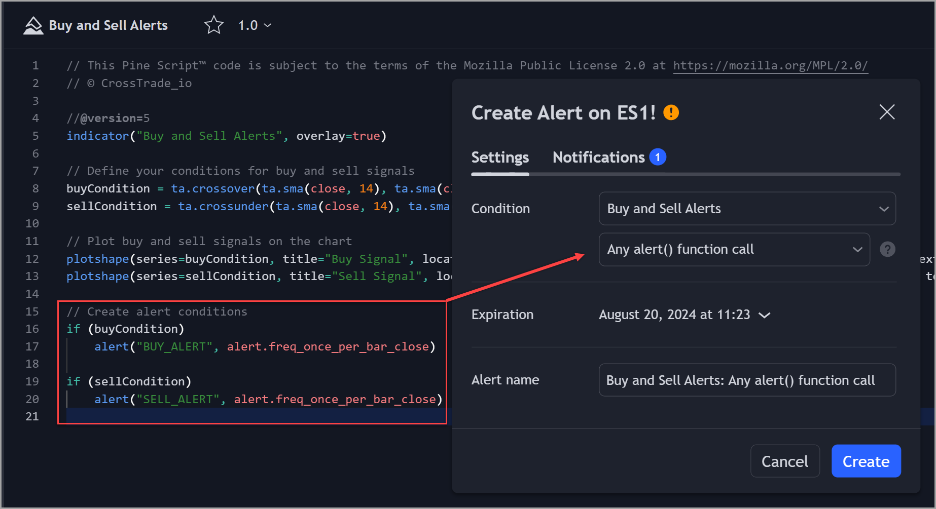Click the Buy and Sell Alerts indicator logo
Image resolution: width=936 pixels, height=509 pixels.
32,24
